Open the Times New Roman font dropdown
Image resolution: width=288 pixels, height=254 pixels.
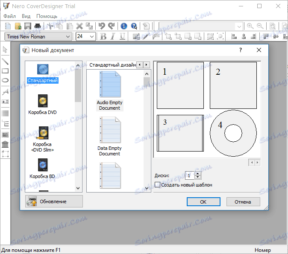click(68, 37)
